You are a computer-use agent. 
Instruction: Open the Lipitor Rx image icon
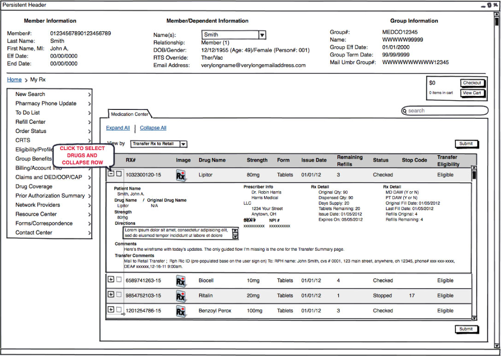click(x=181, y=176)
